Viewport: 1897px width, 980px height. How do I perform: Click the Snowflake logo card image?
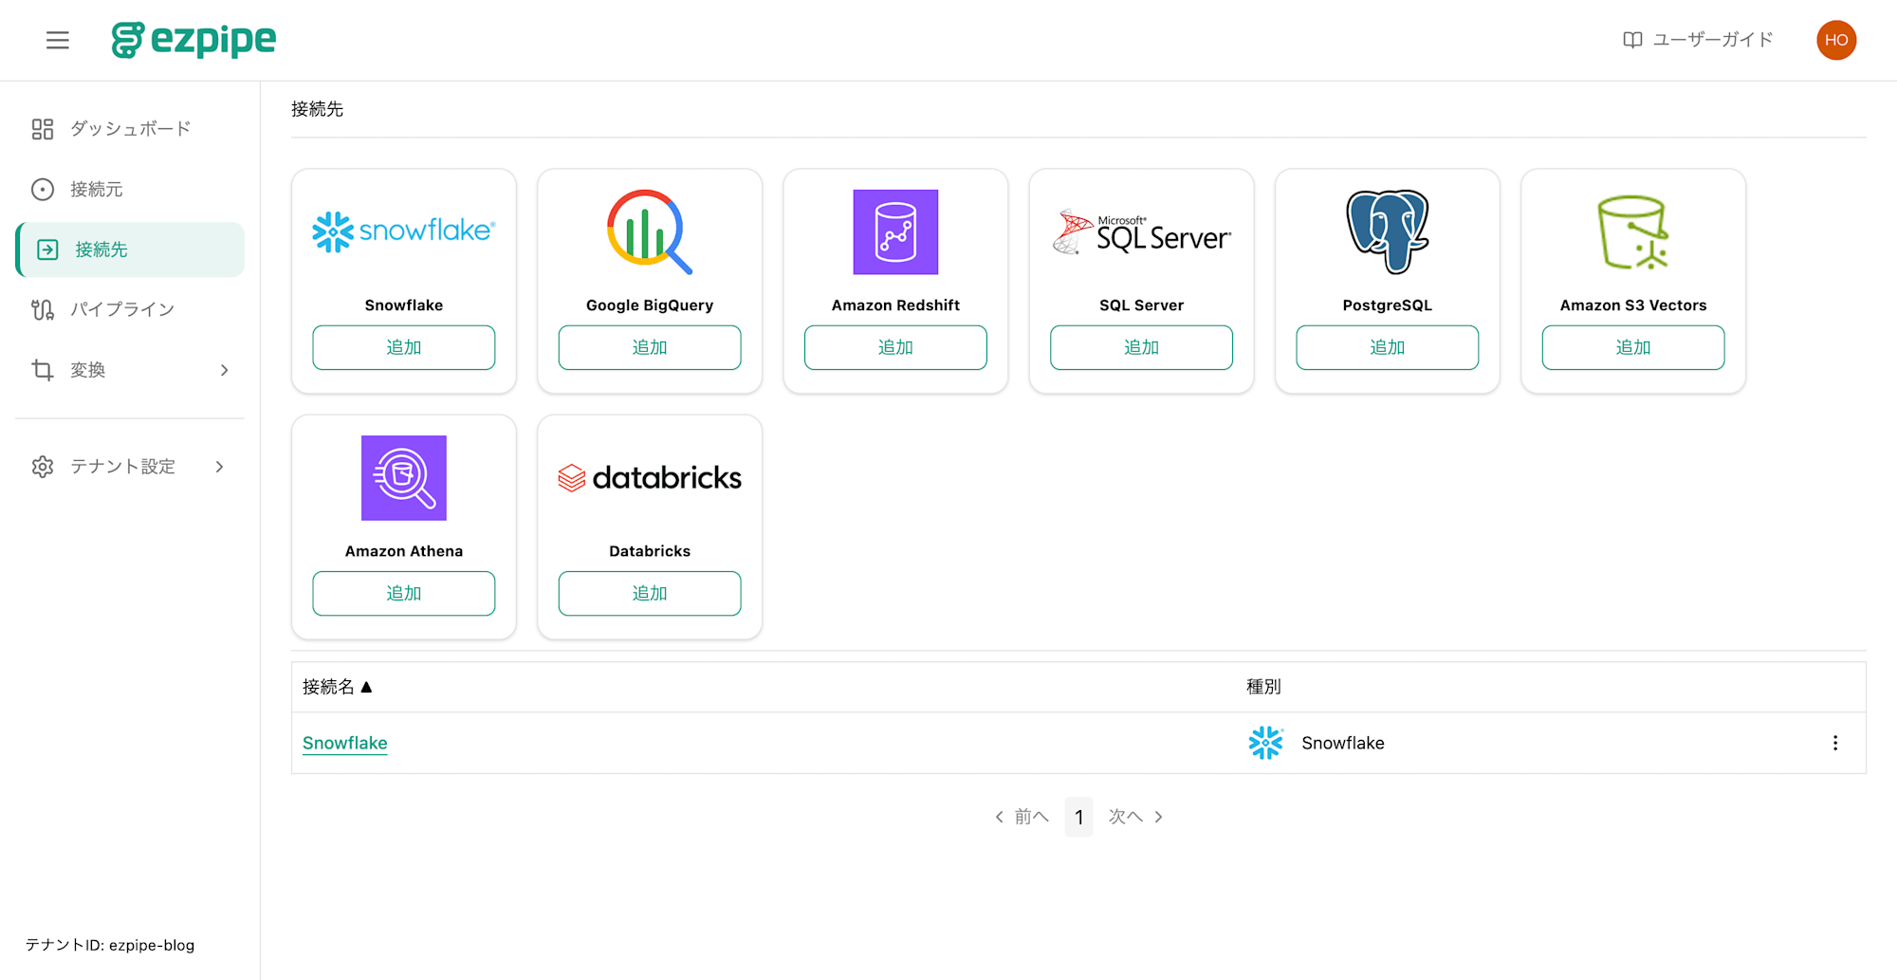click(404, 231)
